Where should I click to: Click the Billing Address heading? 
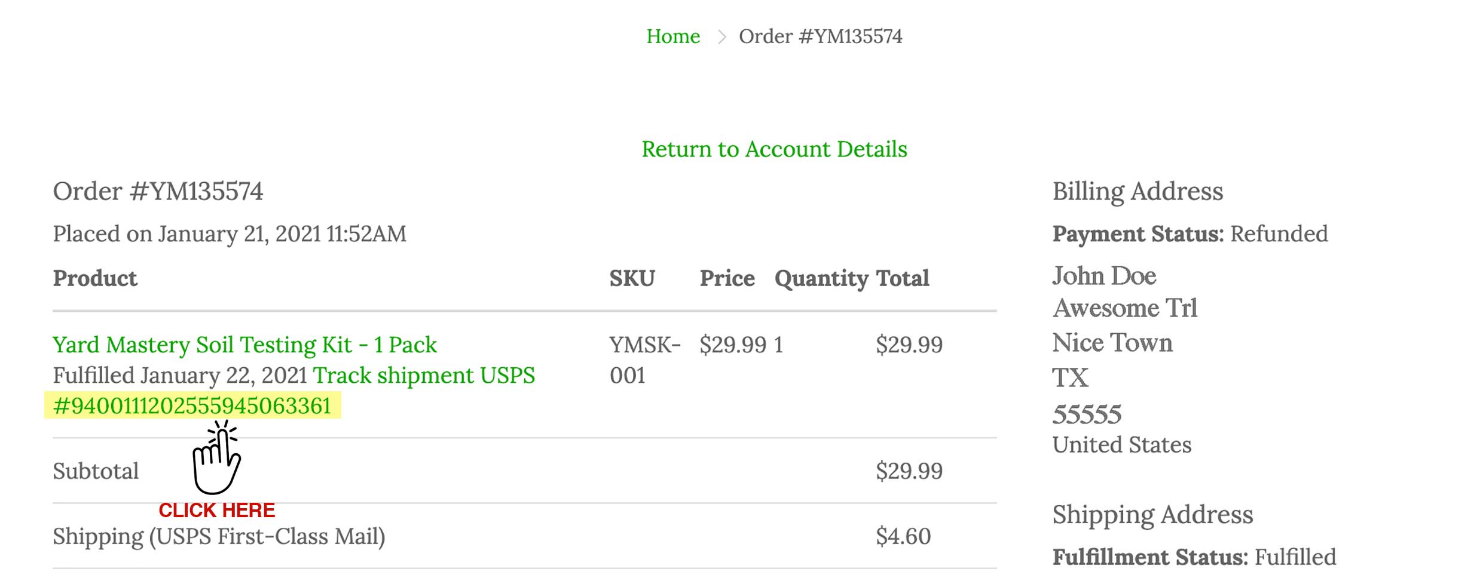click(x=1137, y=192)
